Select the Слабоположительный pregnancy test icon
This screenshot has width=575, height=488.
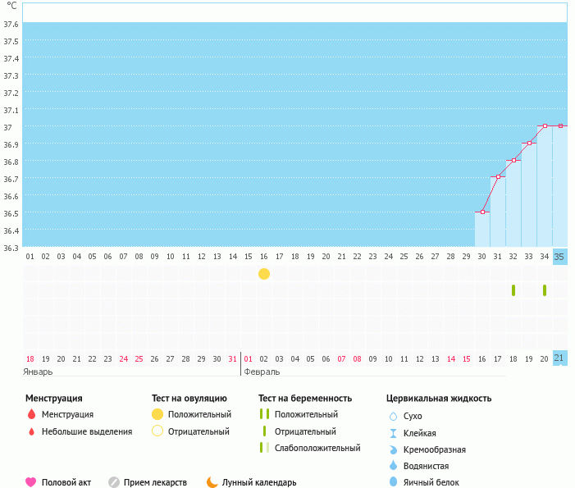pos(264,448)
